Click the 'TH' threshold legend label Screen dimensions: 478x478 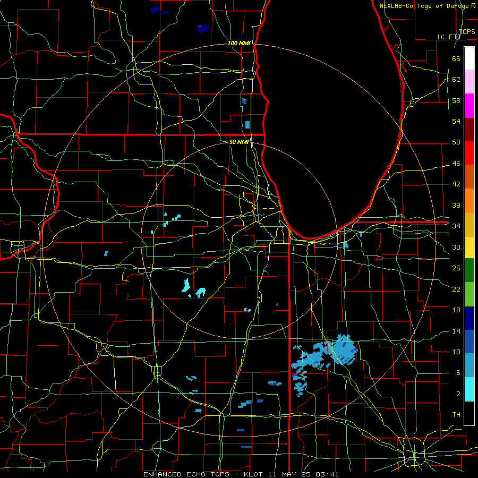click(x=456, y=415)
